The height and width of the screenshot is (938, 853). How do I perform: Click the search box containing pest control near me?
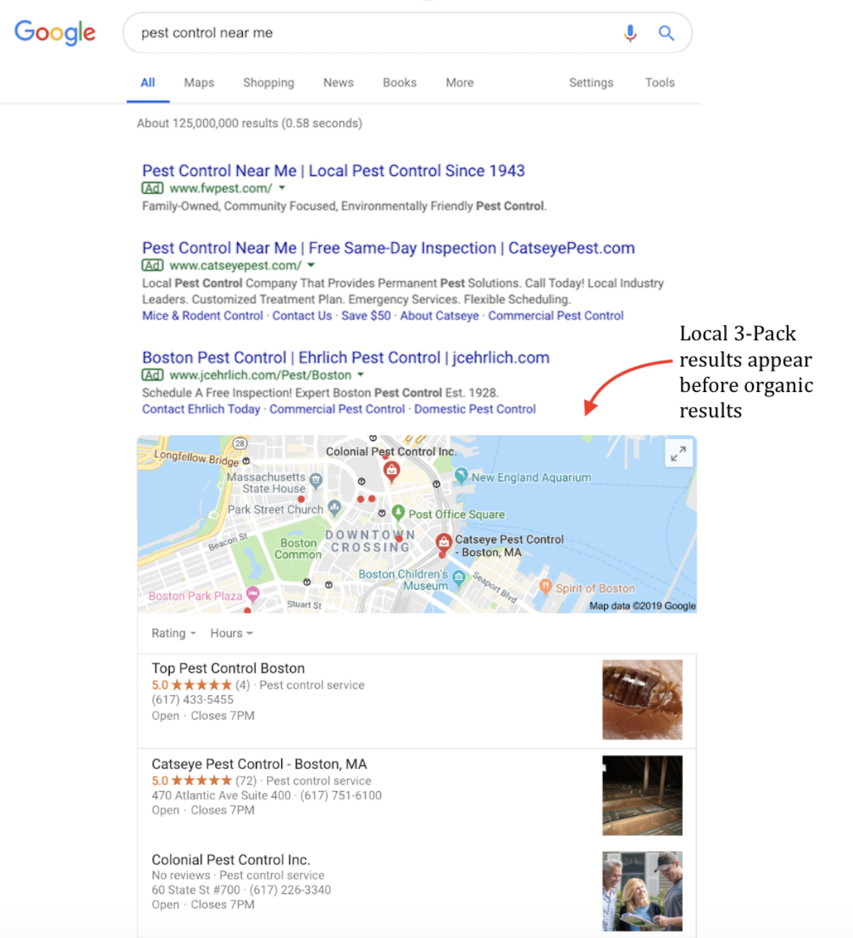click(x=375, y=33)
